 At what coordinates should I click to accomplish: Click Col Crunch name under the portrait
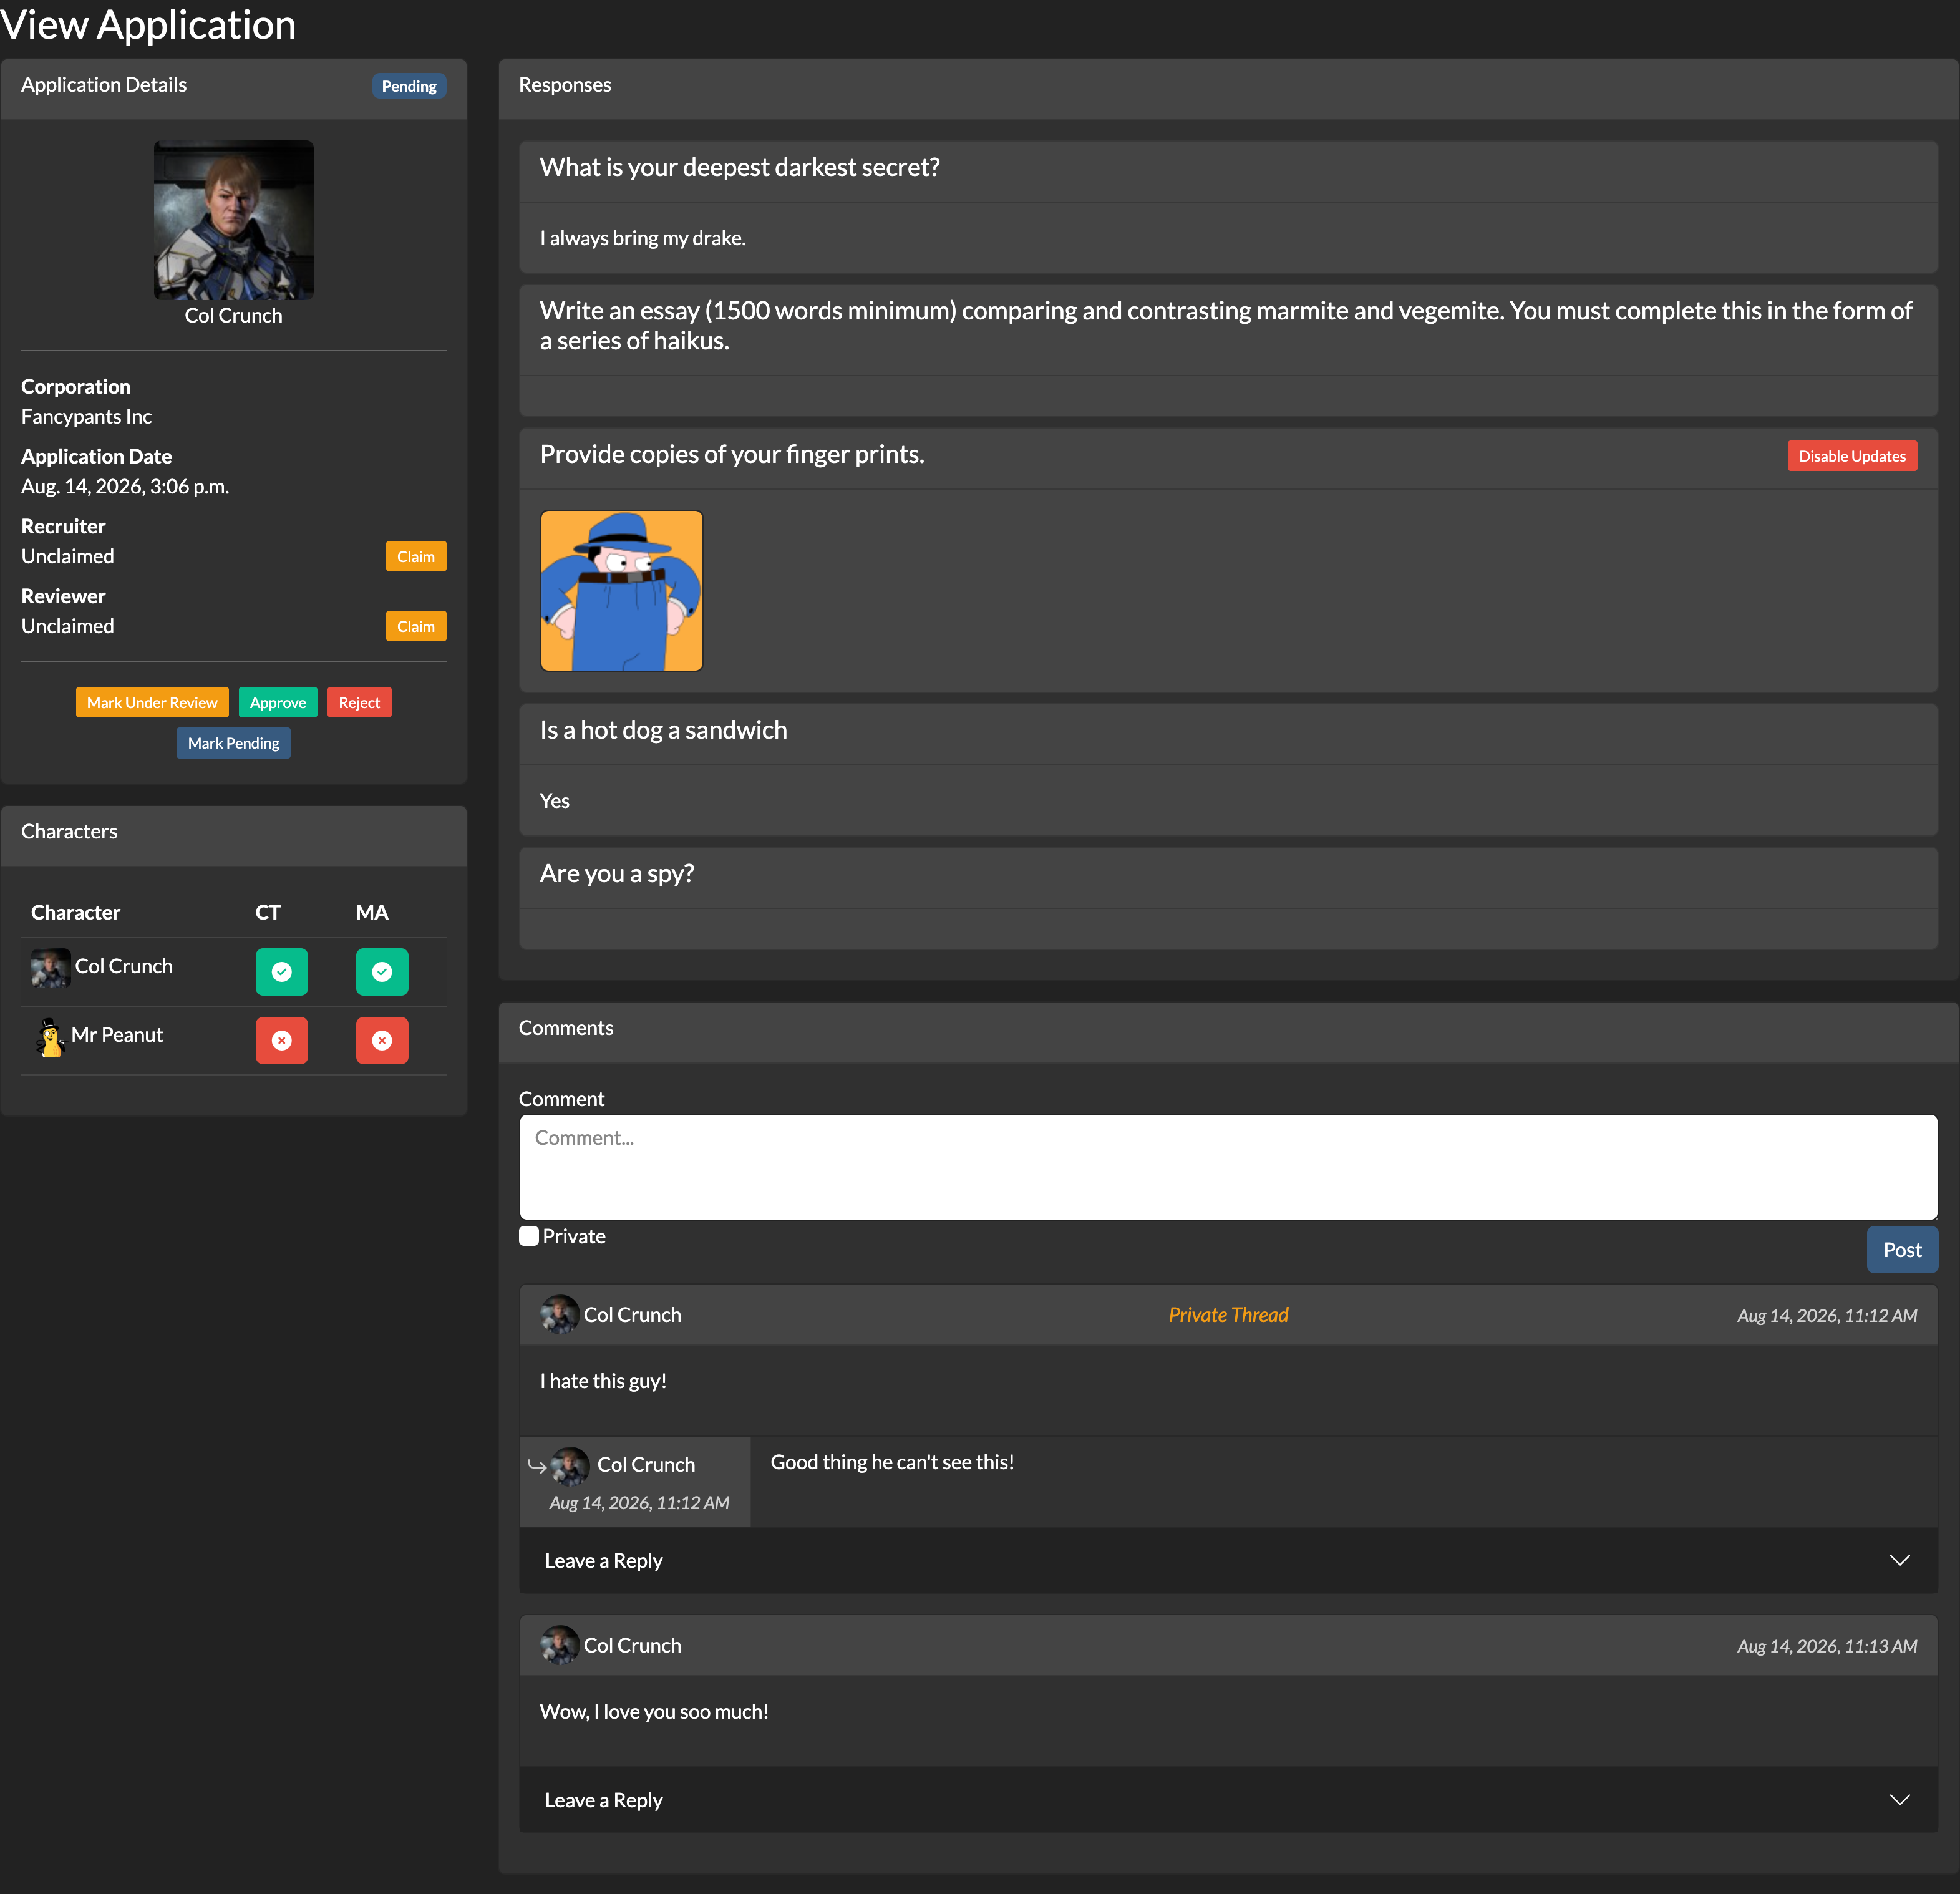(233, 315)
